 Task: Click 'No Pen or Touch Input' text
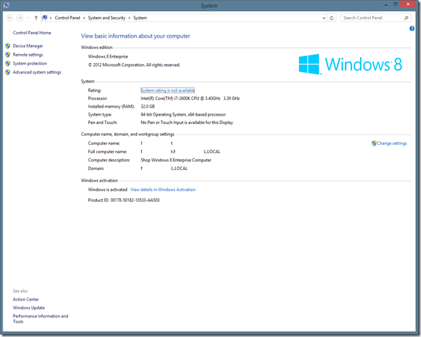tap(187, 123)
